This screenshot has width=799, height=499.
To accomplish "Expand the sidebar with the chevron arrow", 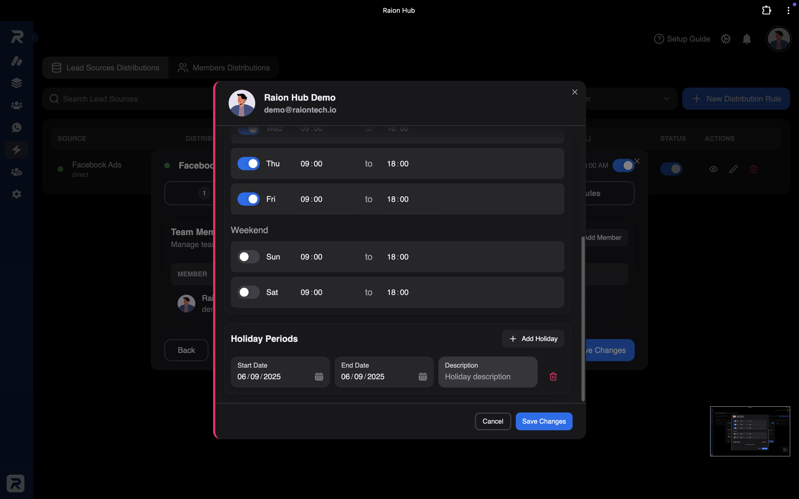I will coord(33,38).
